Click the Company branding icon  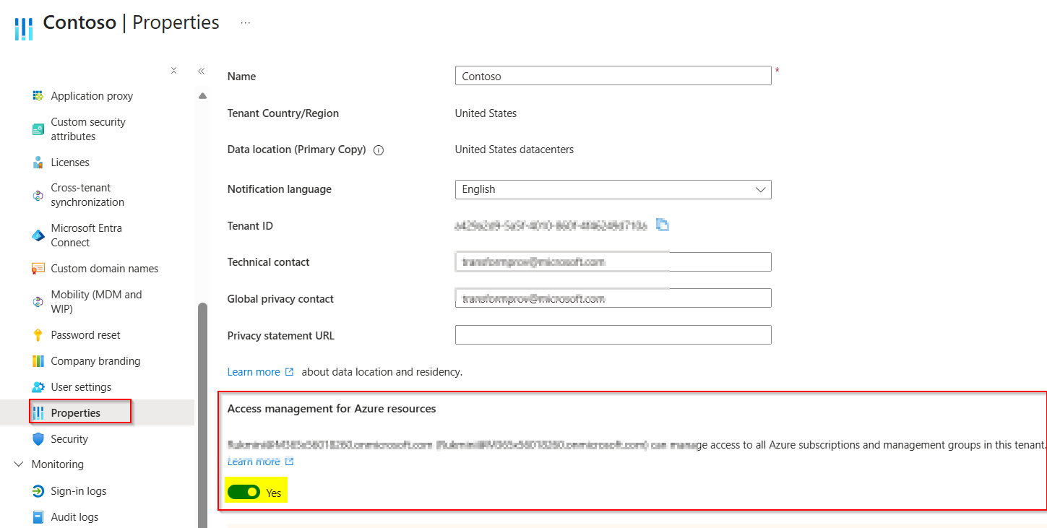pos(38,361)
